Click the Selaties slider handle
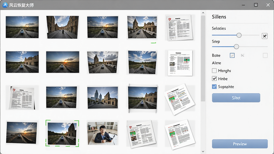274x154 pixels. 239,35
